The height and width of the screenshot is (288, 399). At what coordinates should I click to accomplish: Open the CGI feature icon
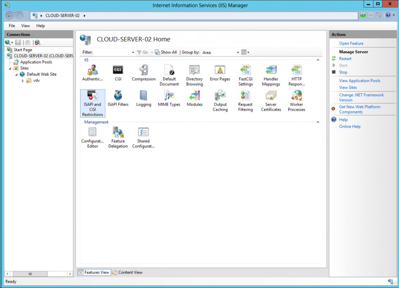118,73
